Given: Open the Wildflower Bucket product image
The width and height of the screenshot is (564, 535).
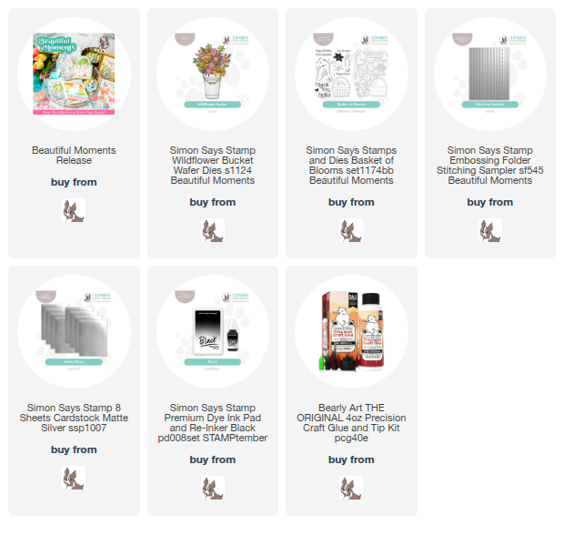Looking at the screenshot, I should coord(213,74).
